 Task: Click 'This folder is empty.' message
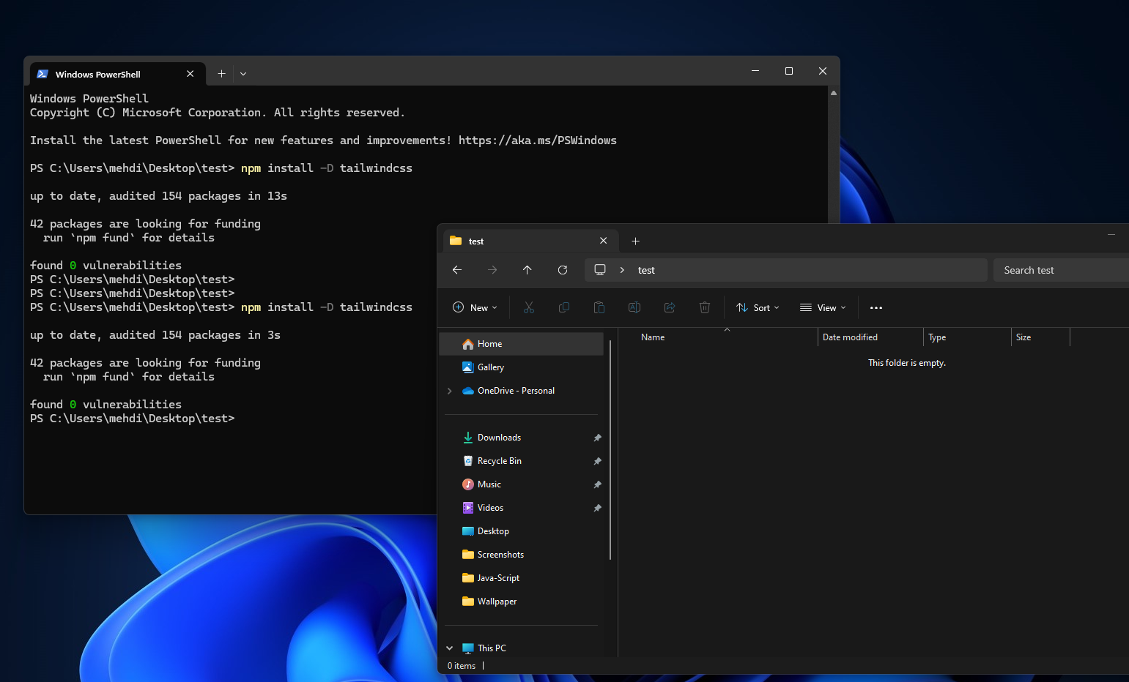(x=907, y=363)
